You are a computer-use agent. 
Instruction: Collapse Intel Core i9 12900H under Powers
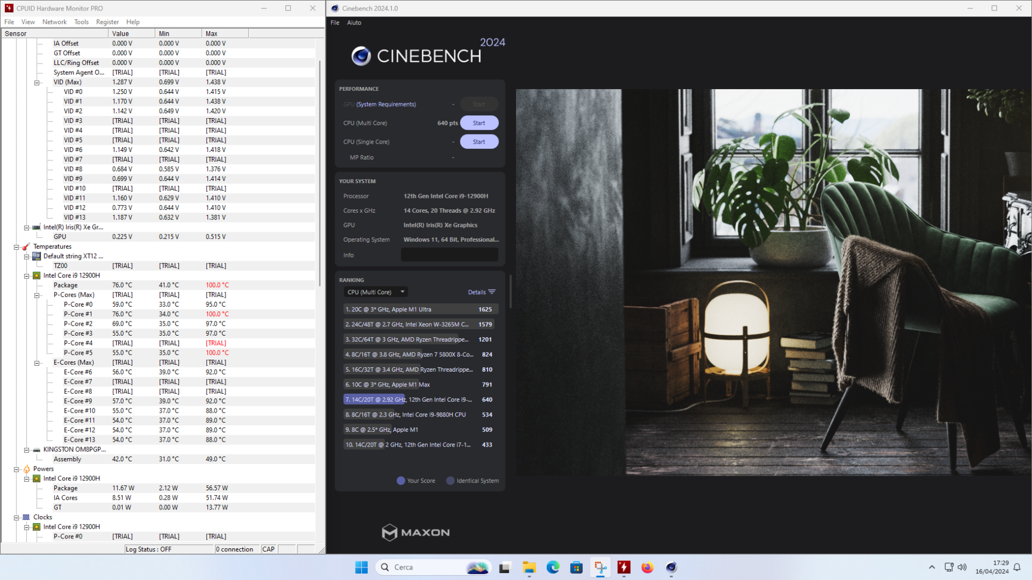(x=26, y=479)
